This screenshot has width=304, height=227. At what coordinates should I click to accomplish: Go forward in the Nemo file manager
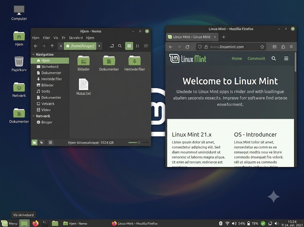coord(44,46)
